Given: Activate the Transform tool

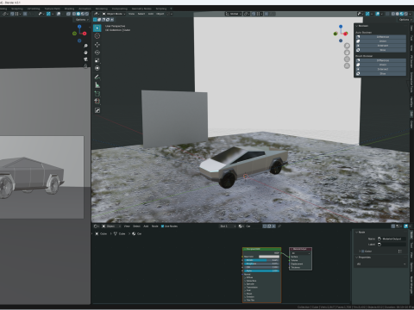Looking at the screenshot, I should (97, 68).
